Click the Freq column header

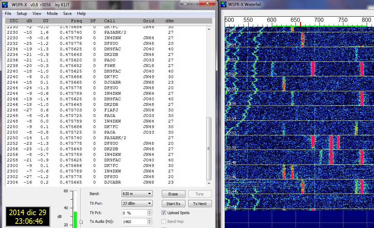pos(76,21)
